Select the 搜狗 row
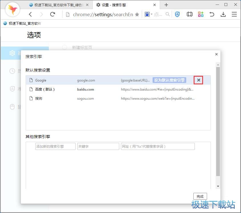Screen dimensions: 241x213 pos(118,98)
